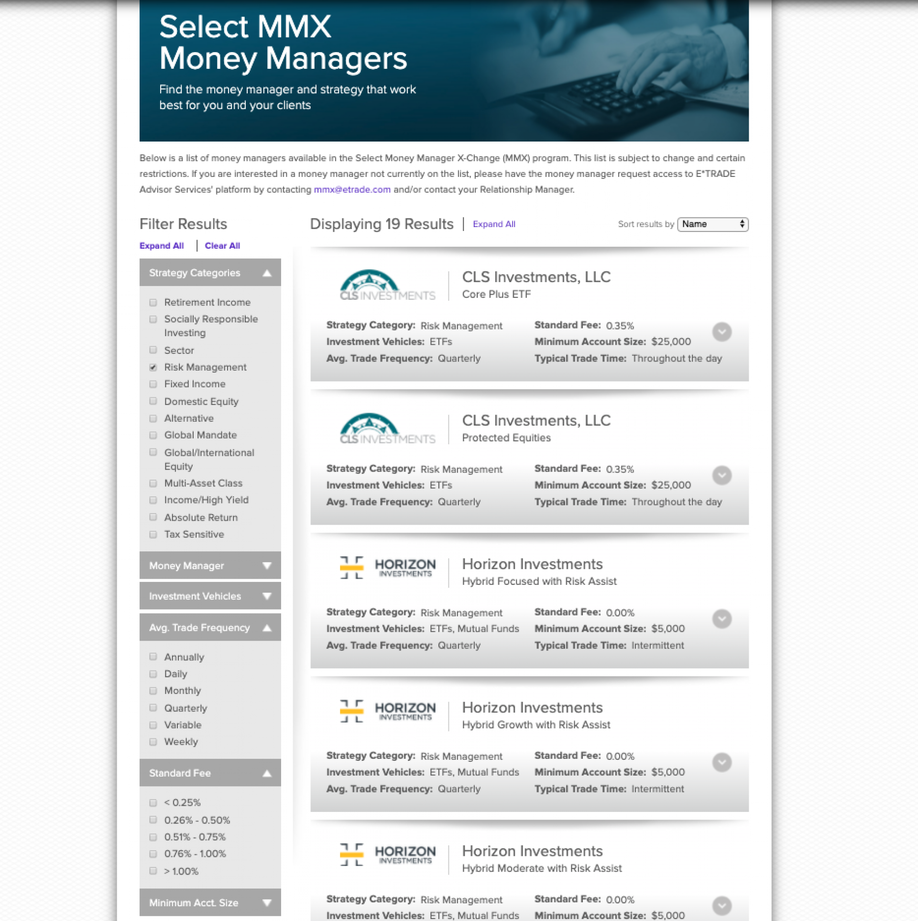Expand the Investment Vehicles filter section
918x921 pixels.
(267, 596)
